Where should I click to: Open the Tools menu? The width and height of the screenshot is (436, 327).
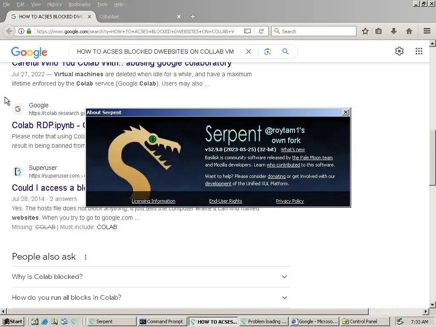(x=102, y=4)
